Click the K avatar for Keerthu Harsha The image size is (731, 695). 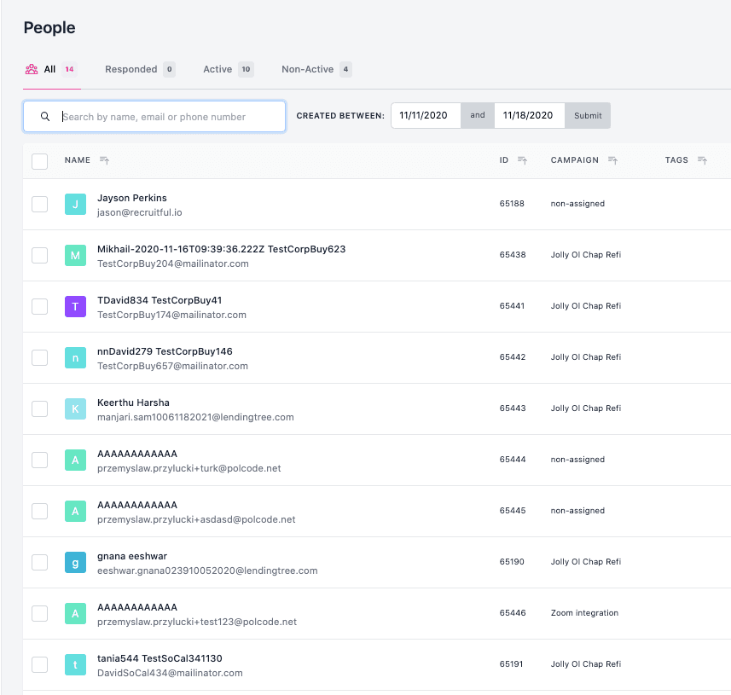[x=75, y=408]
